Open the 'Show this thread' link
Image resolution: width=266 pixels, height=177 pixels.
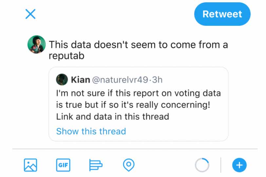tap(91, 131)
